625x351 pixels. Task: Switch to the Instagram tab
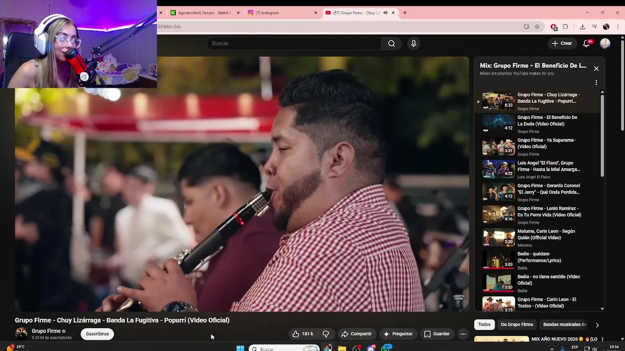click(x=281, y=13)
